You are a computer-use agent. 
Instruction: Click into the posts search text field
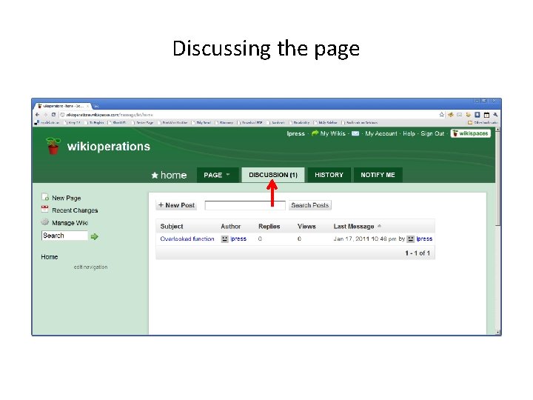point(245,205)
